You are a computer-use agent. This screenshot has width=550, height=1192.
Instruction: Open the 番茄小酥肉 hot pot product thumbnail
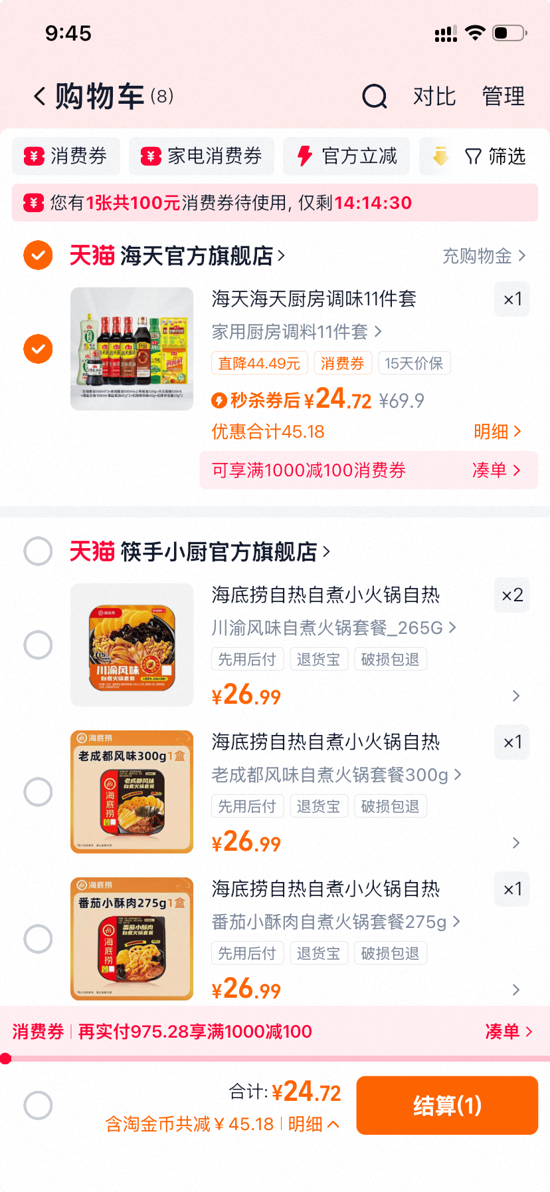(x=132, y=938)
